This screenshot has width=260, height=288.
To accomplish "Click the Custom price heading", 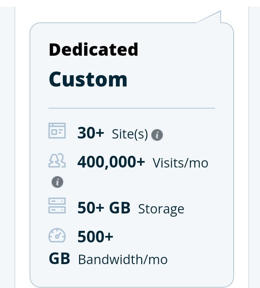I will pos(88,79).
